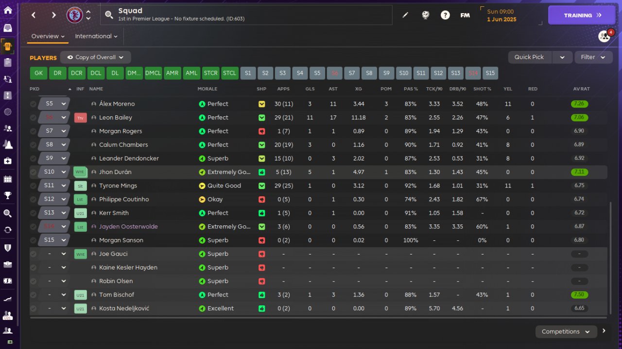Open the S10 position dropdown for Jhon Durán

pyautogui.click(x=54, y=172)
